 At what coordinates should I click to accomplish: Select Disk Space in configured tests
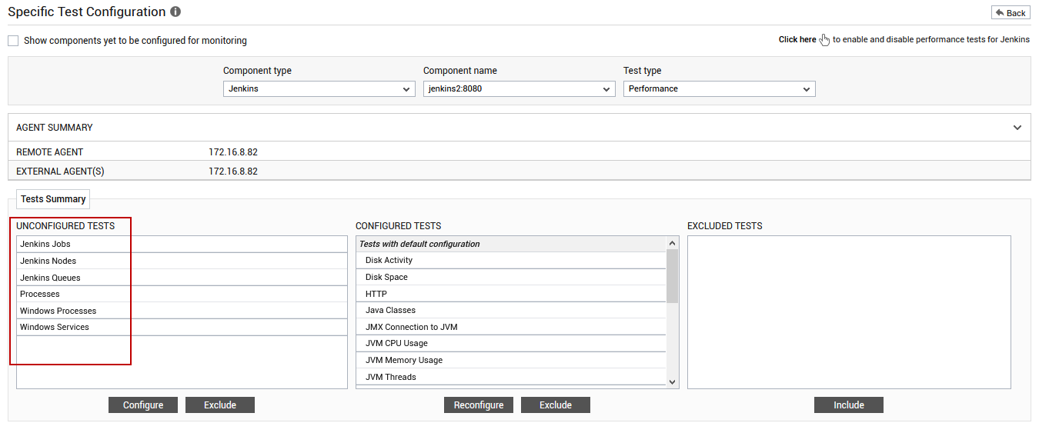pos(511,277)
